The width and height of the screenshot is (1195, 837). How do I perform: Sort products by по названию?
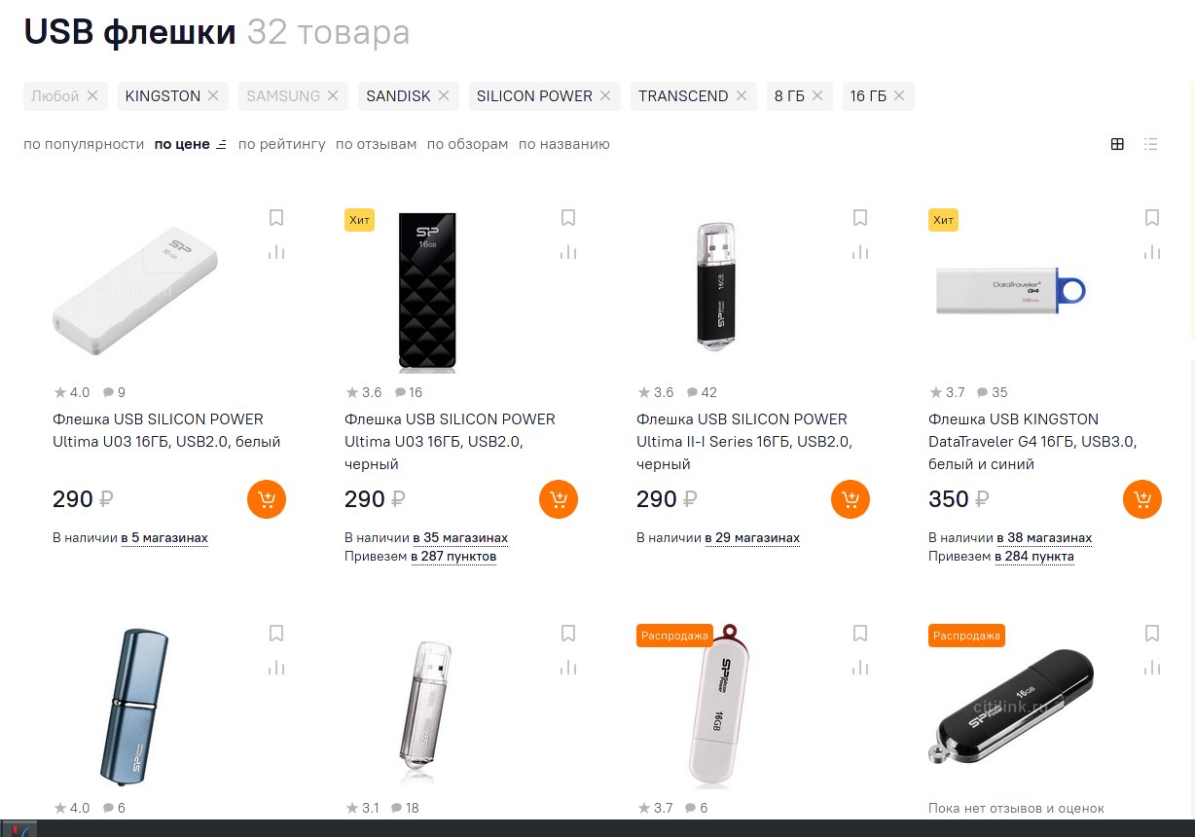[564, 144]
